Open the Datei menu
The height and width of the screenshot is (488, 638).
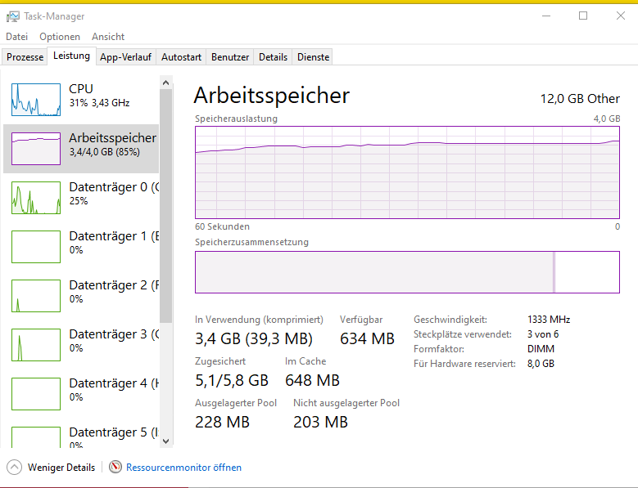16,37
